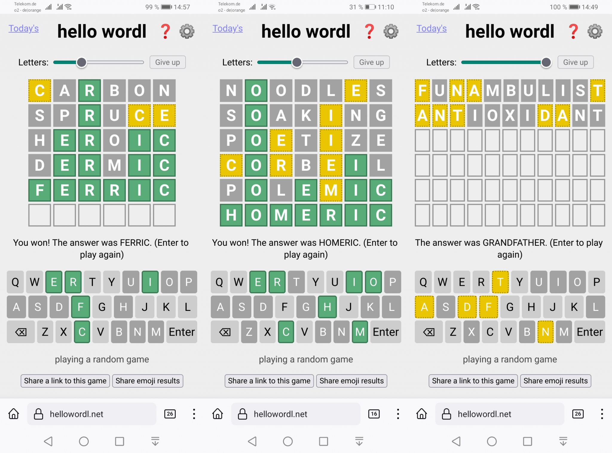Viewport: 612px width, 453px height.
Task: Click Today's link in the GRANDFATHER game
Action: click(x=432, y=28)
